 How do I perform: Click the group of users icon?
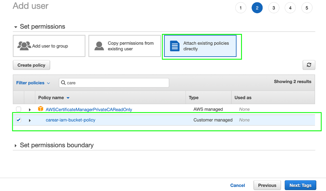[x=24, y=46]
